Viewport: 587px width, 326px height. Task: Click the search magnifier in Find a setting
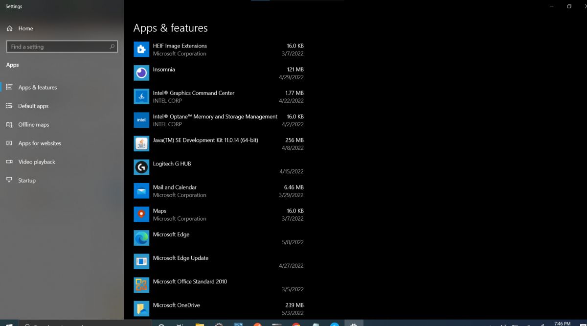click(x=112, y=47)
